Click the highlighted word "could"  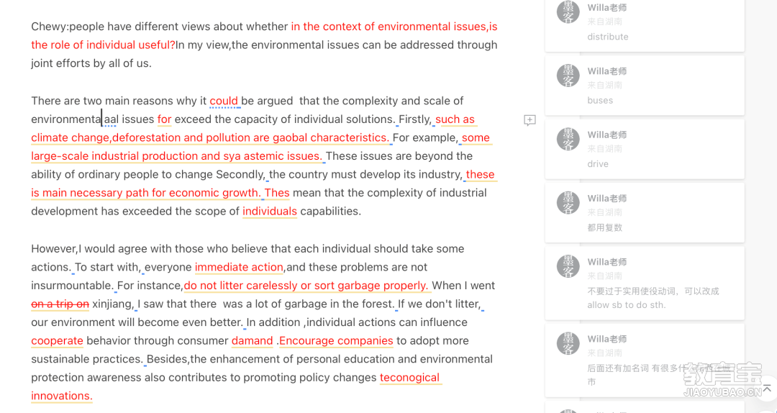click(x=224, y=101)
